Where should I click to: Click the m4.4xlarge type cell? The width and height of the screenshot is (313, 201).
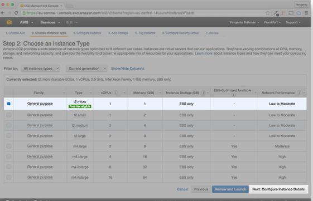80,177
